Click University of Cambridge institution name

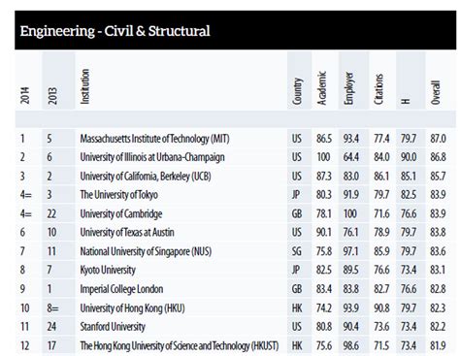(121, 213)
